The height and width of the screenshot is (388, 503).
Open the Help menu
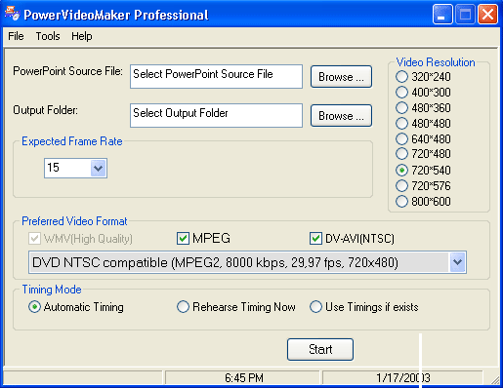click(82, 36)
